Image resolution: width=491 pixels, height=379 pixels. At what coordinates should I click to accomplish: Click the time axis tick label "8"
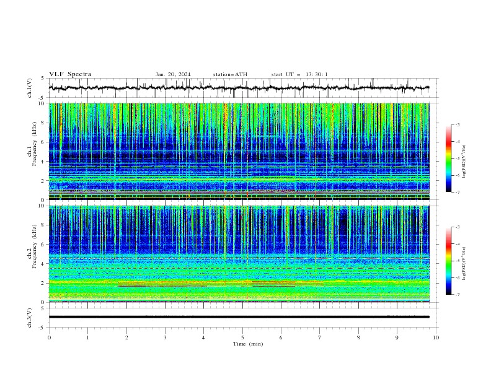(x=358, y=338)
